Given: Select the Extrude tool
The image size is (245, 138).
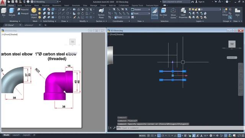Looking at the screenshot, I should pyautogui.click(x=12, y=12).
